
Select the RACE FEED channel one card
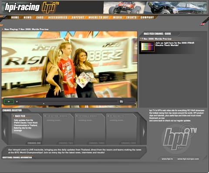point(27,129)
